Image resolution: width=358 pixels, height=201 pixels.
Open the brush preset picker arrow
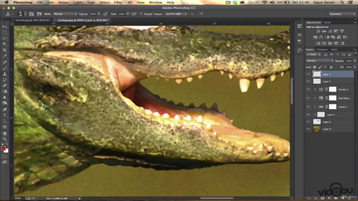[x=25, y=14]
